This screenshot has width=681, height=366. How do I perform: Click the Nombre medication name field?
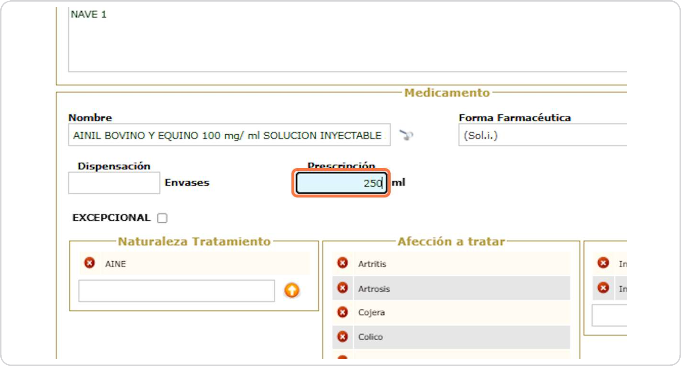pos(229,135)
